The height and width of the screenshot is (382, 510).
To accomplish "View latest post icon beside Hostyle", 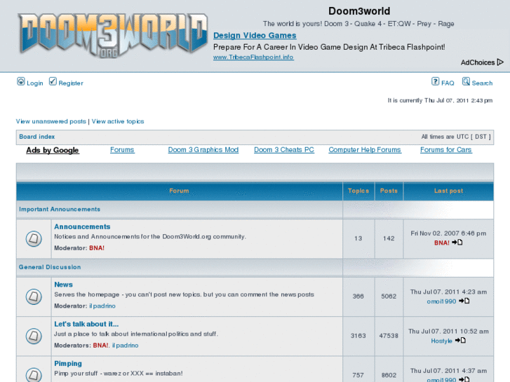I will [x=460, y=341].
